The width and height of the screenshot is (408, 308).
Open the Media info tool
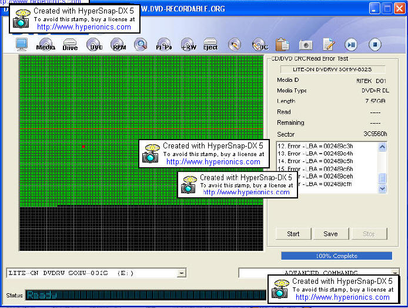pos(46,44)
